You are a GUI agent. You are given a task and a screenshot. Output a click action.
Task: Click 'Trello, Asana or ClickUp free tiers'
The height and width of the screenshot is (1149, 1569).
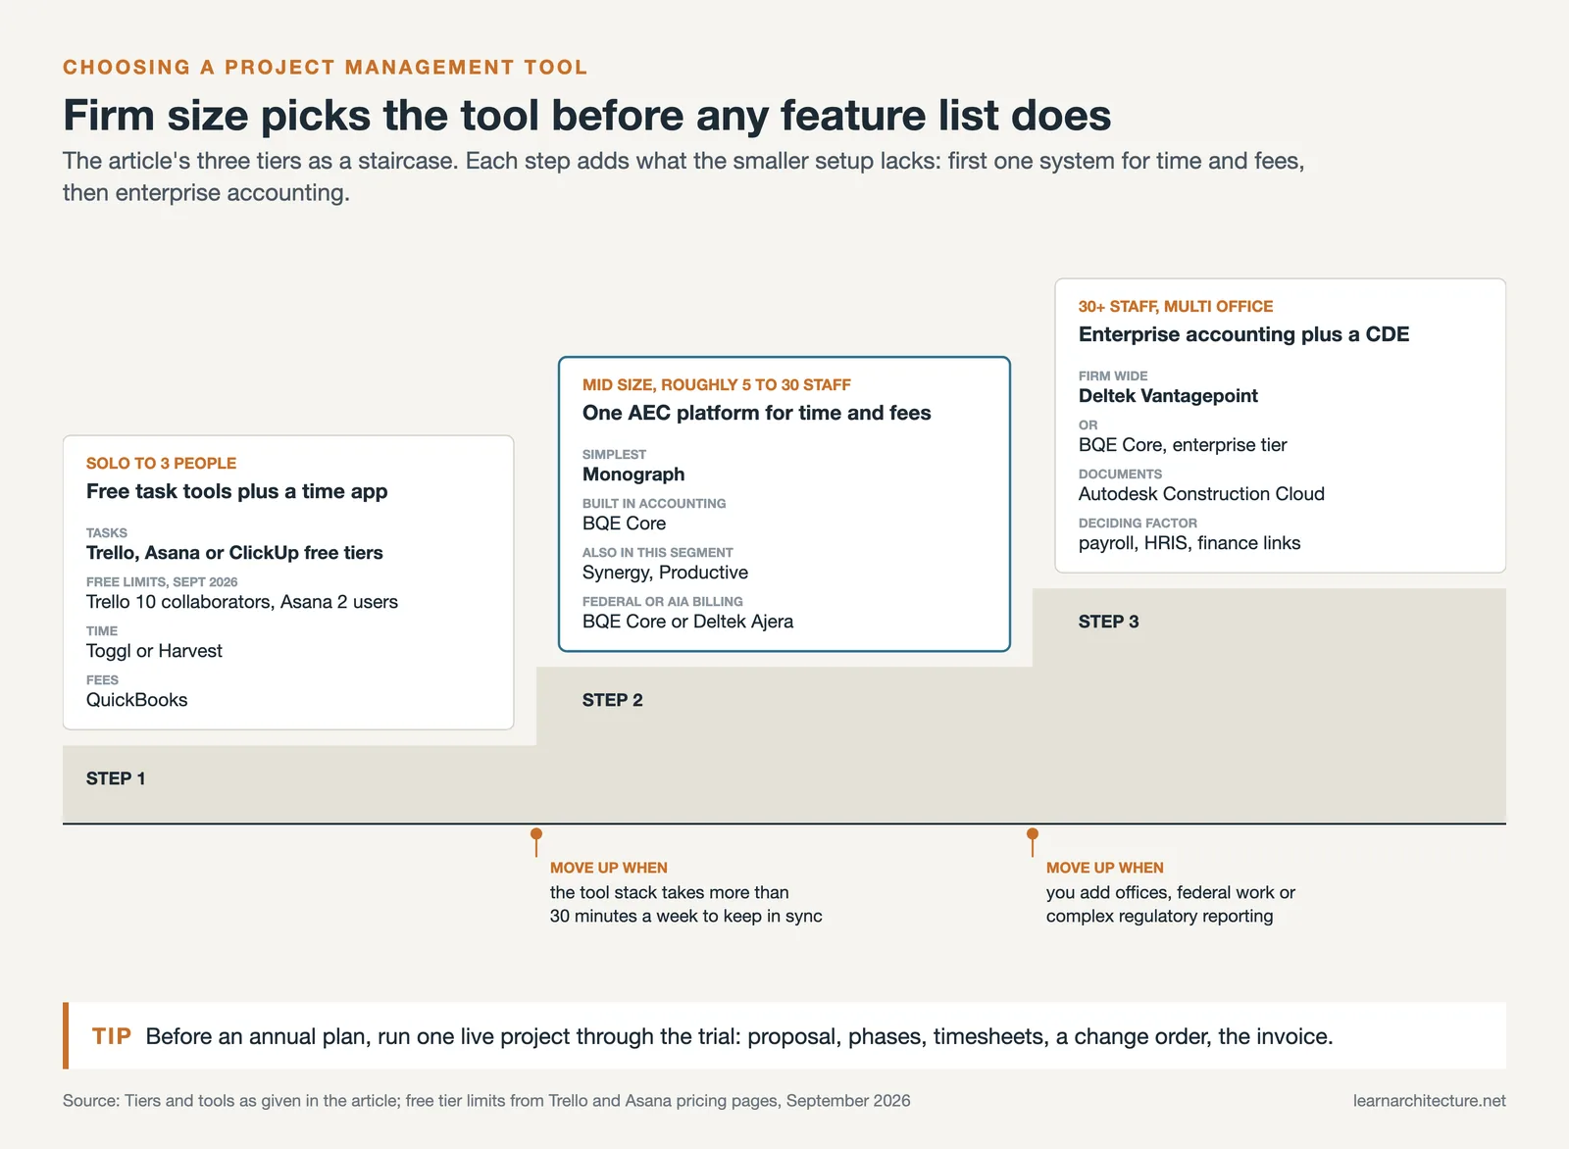click(x=234, y=552)
